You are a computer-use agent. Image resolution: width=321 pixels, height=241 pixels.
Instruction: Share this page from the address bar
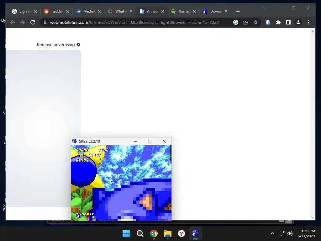[246, 22]
